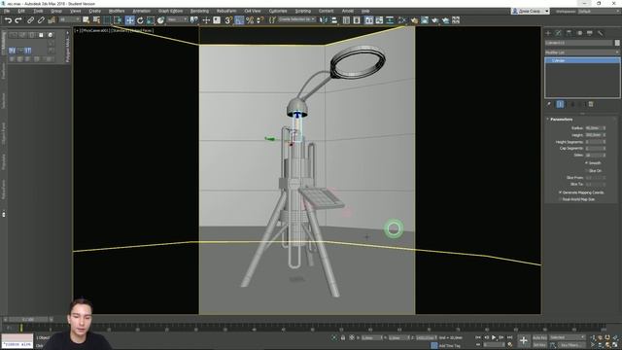Open the selection filter dropdown
Viewport: 622px width, 350px height.
69,19
